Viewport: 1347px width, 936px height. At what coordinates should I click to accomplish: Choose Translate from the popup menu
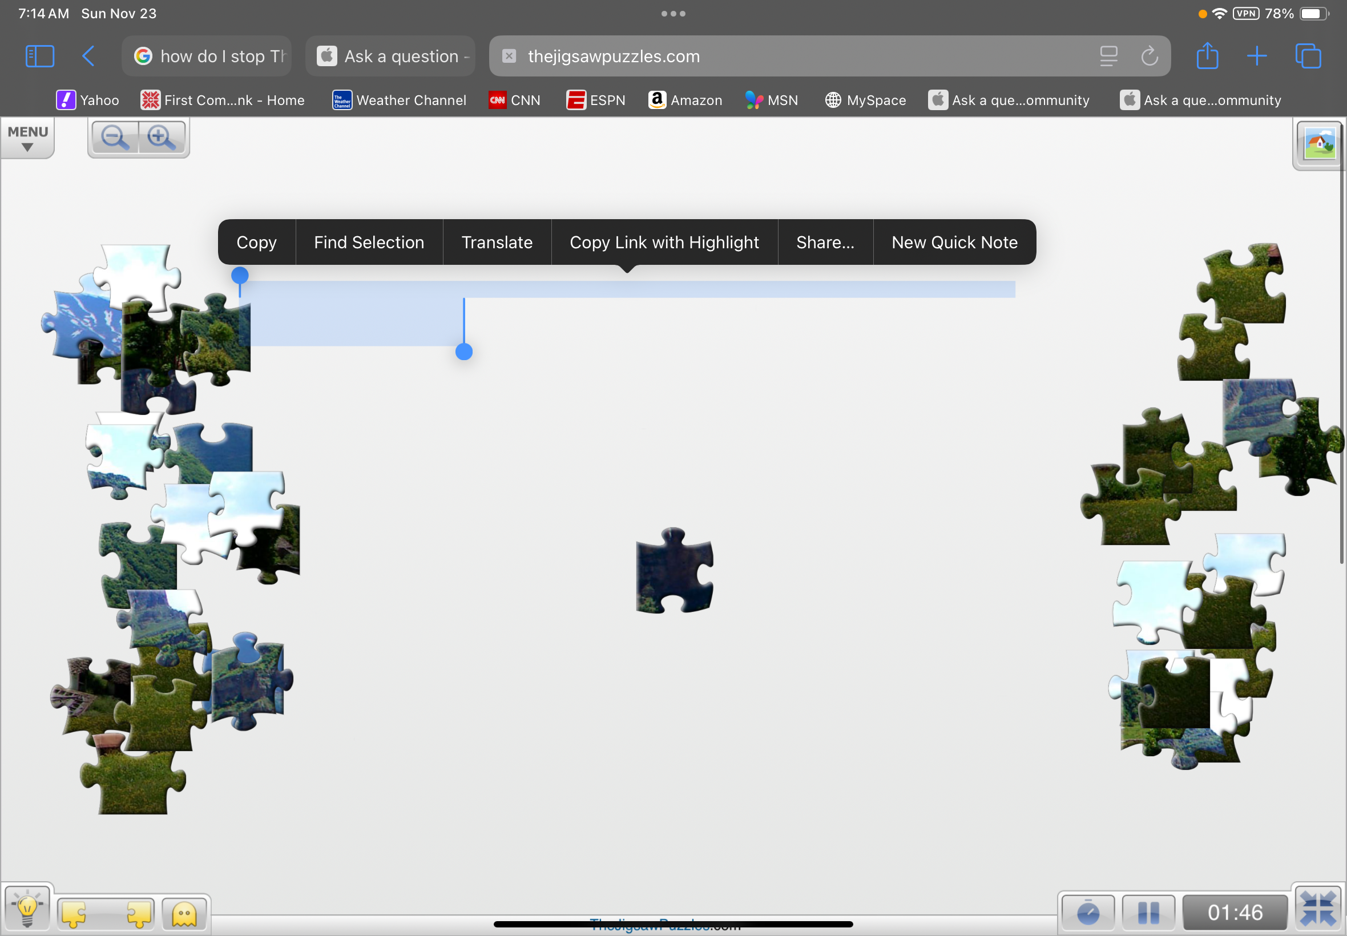[x=497, y=242]
